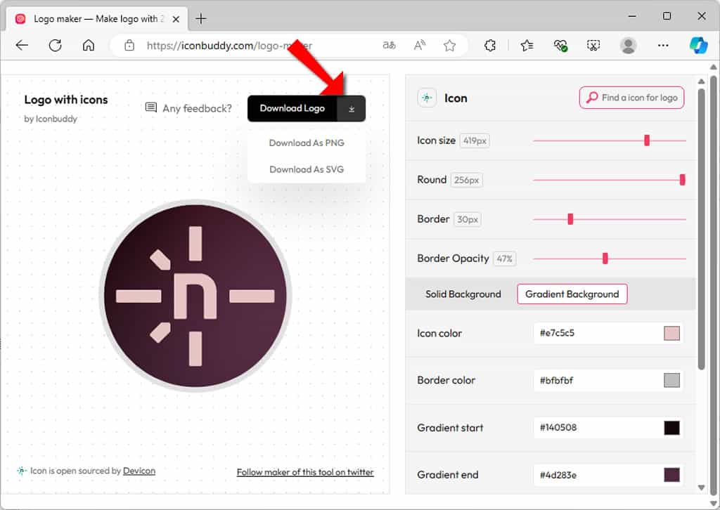
Task: Click Find a icon for logo
Action: pos(631,98)
